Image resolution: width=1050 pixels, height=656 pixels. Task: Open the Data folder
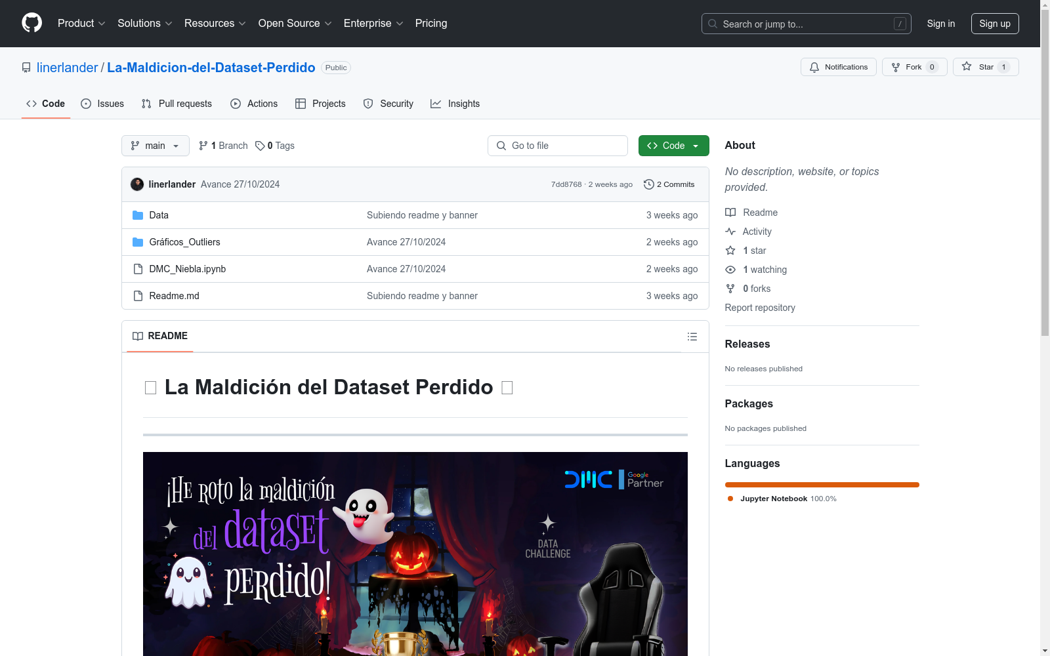(x=159, y=215)
